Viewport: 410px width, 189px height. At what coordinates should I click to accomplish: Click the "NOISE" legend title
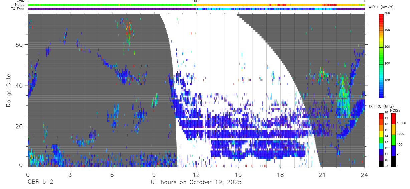pos(395,110)
